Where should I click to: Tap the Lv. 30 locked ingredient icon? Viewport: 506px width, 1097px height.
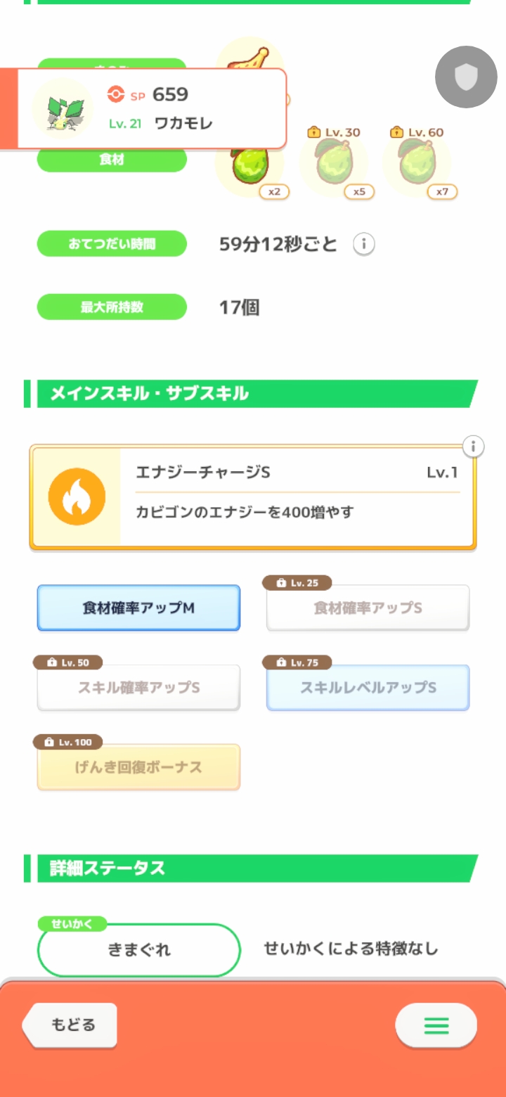click(334, 163)
